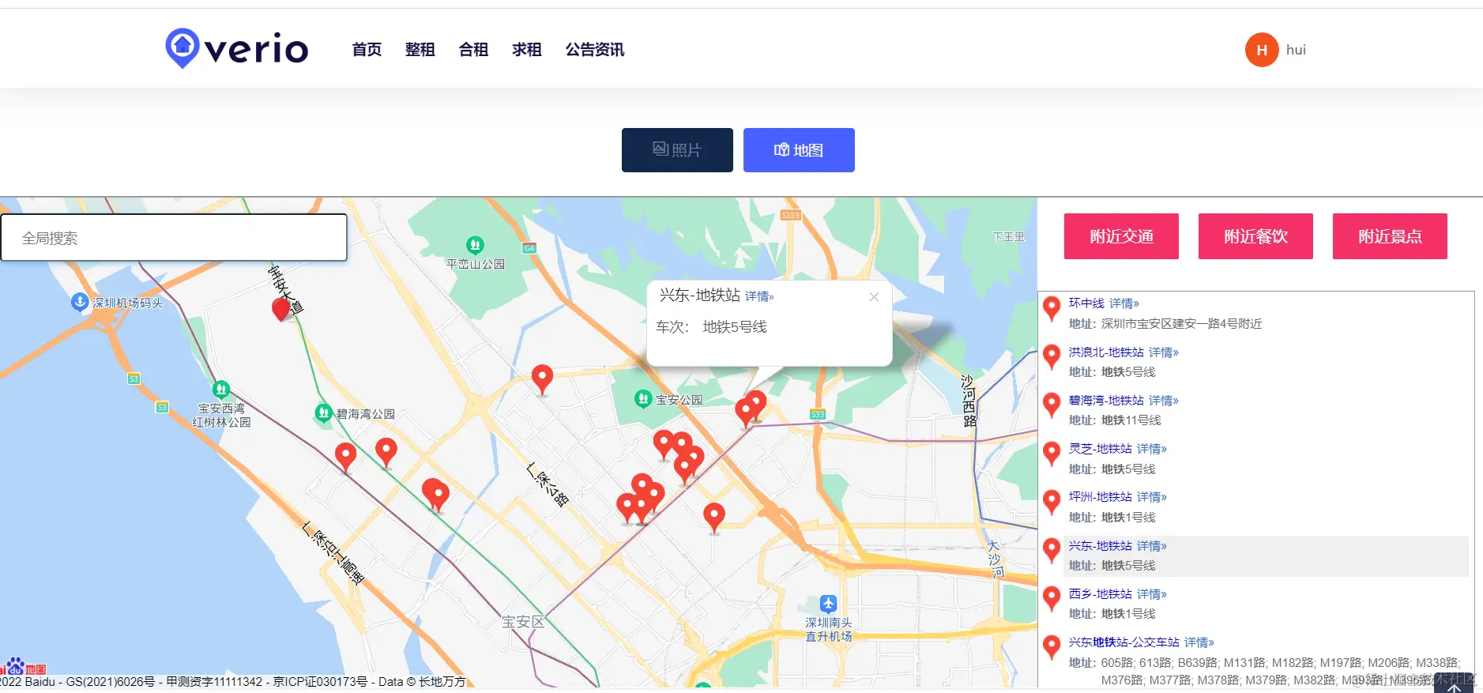This screenshot has height=693, width=1483.
Task: Open 详情 for 碧海湾-地铁站
Action: pos(1163,401)
